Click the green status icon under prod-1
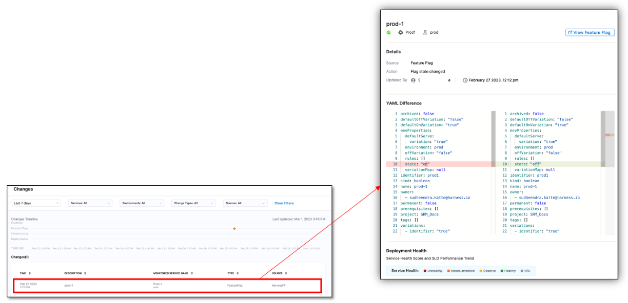 pyautogui.click(x=388, y=33)
